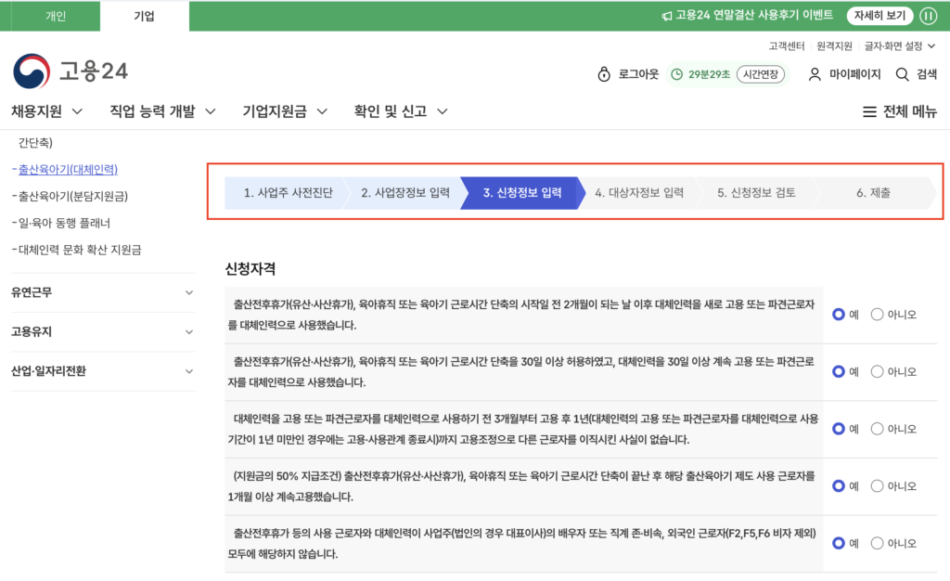Click the megaphone icon in the event banner
950x581 pixels.
666,16
